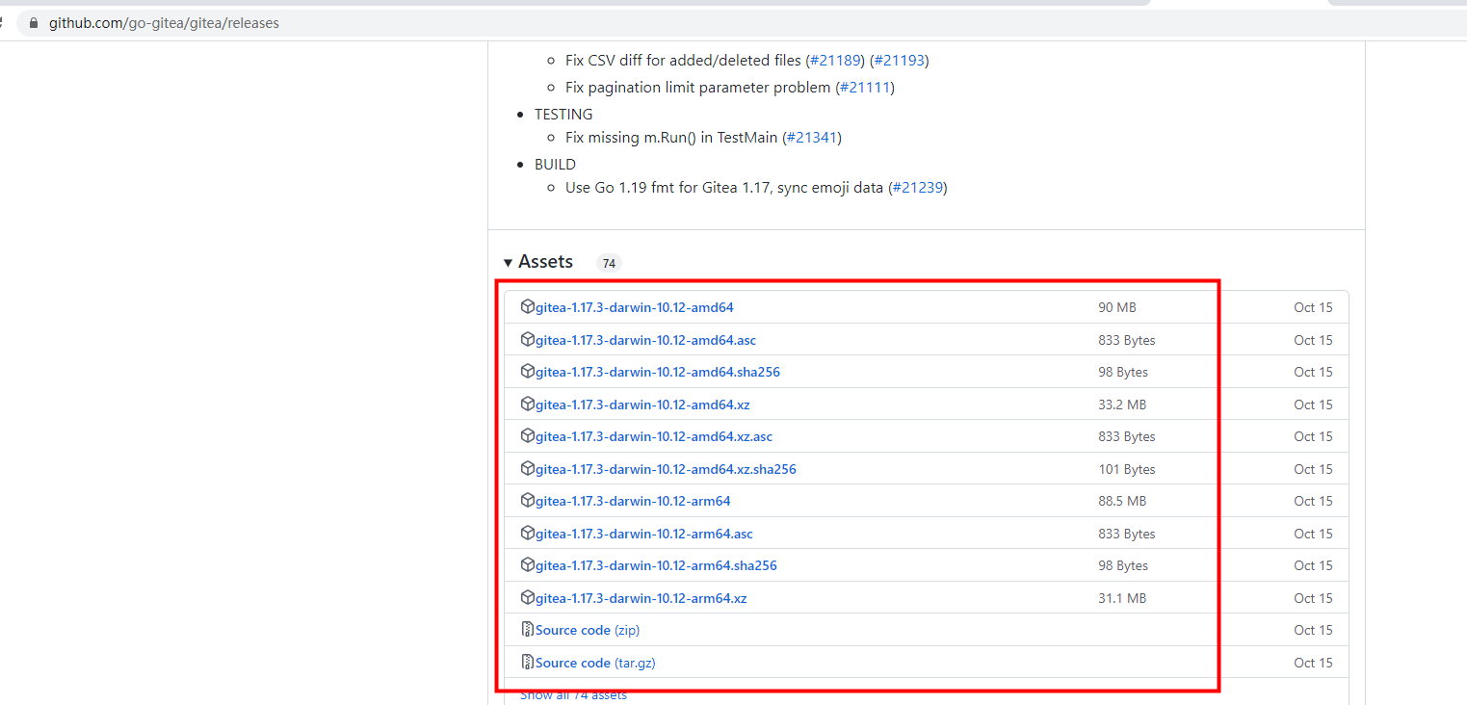Click the 90 MB file size
1467x705 pixels.
pos(1117,307)
